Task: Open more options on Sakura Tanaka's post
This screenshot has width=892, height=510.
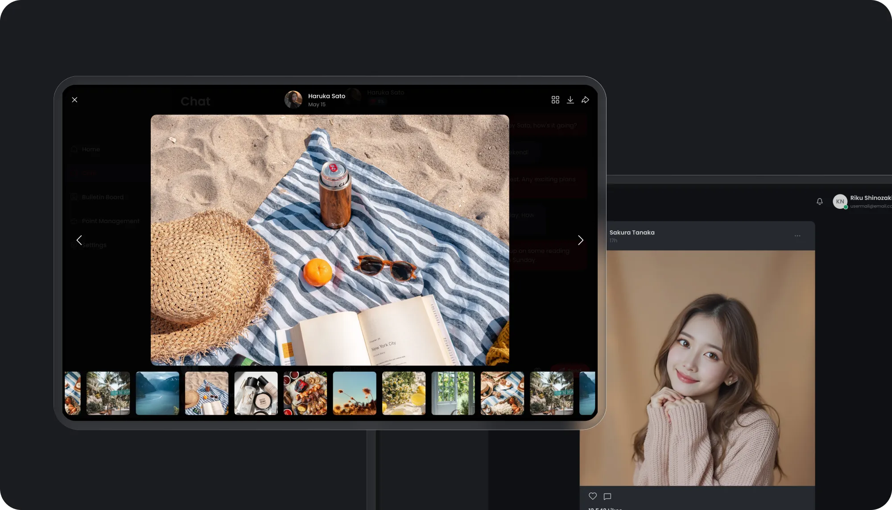Action: [x=797, y=236]
